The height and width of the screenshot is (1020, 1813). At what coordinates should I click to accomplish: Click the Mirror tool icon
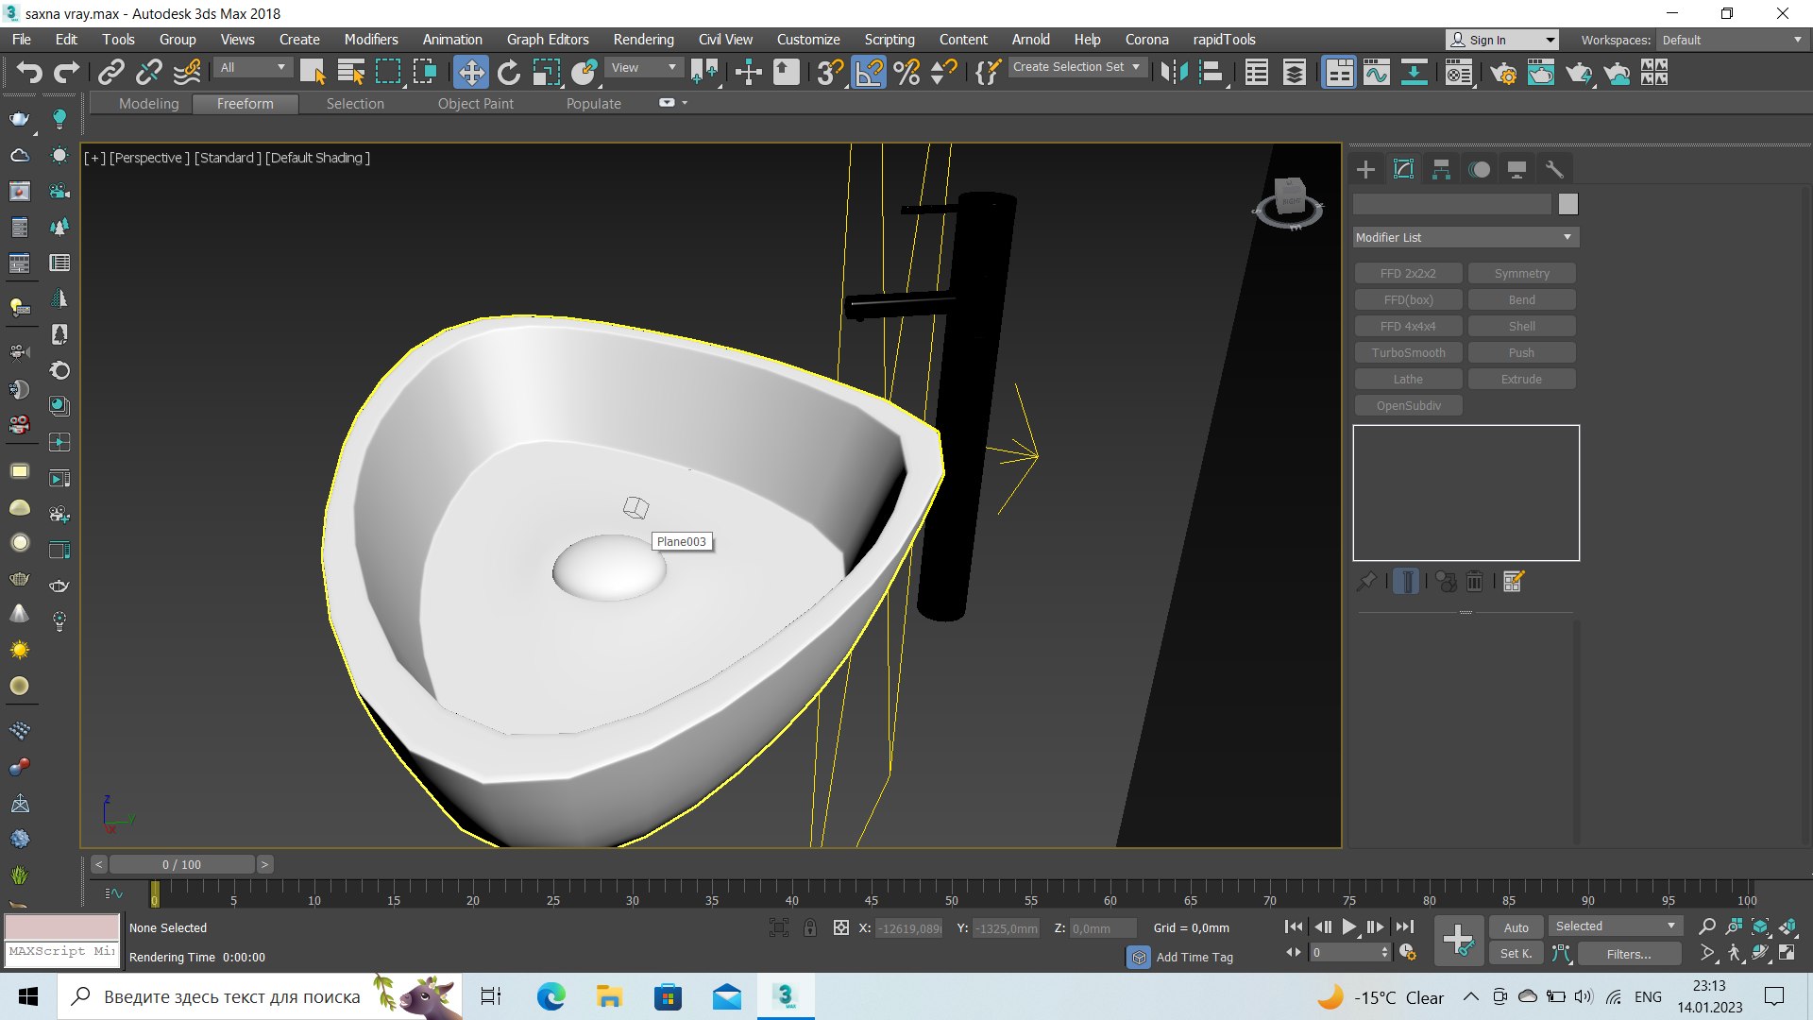pos(1174,73)
